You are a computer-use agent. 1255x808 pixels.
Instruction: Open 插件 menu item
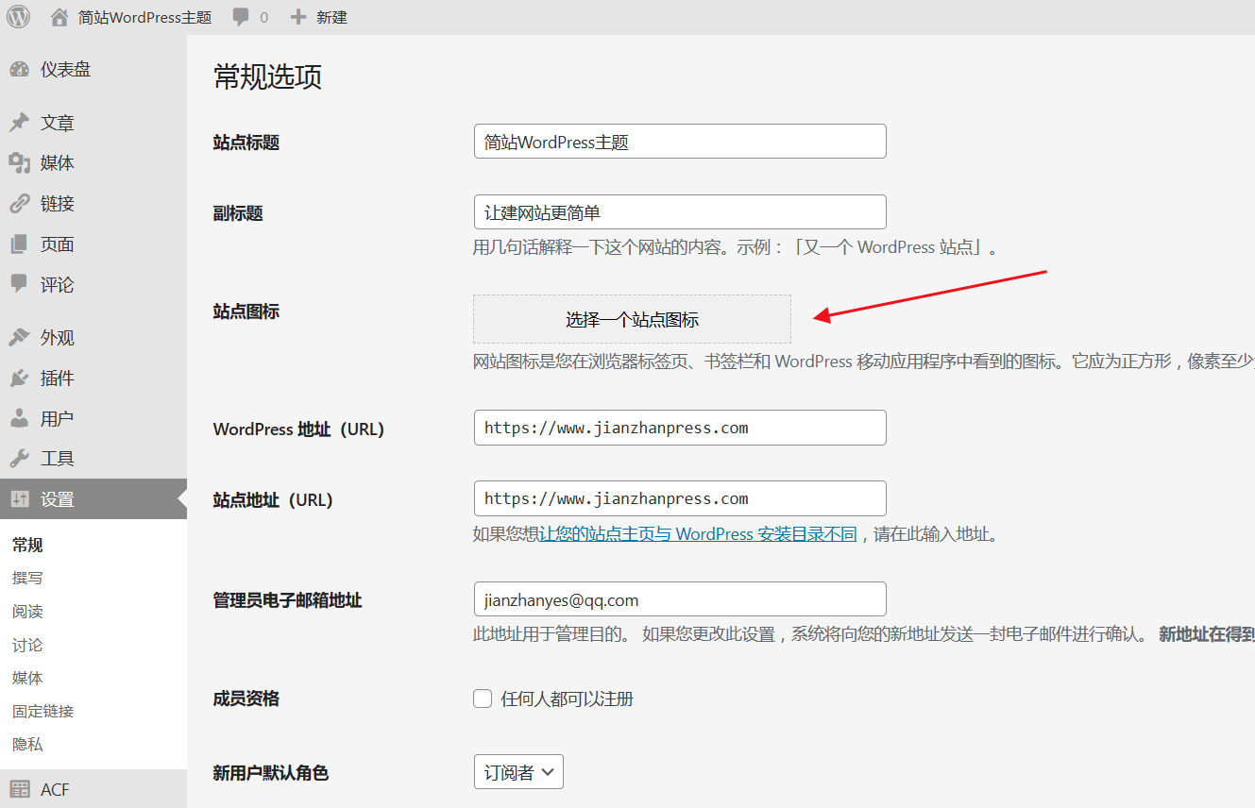93,378
